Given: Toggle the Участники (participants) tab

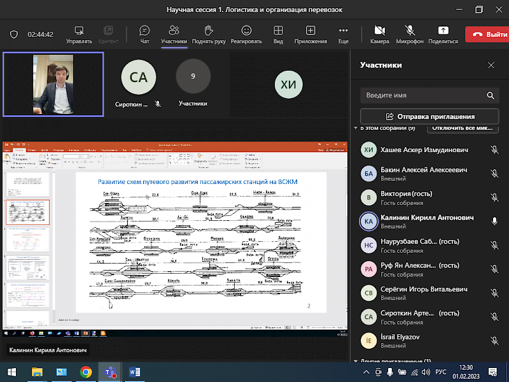Looking at the screenshot, I should click(174, 31).
